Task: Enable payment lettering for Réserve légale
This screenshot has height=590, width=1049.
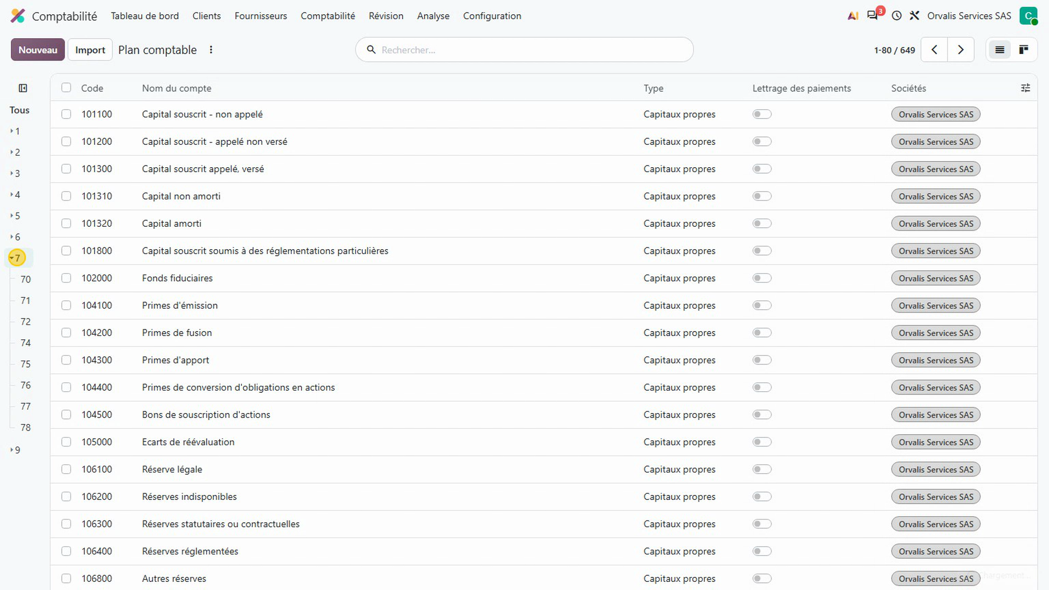Action: coord(762,469)
